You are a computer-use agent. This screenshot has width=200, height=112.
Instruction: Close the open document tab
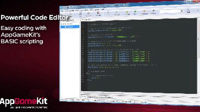(89, 19)
